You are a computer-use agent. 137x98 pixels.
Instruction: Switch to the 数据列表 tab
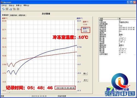14,15
